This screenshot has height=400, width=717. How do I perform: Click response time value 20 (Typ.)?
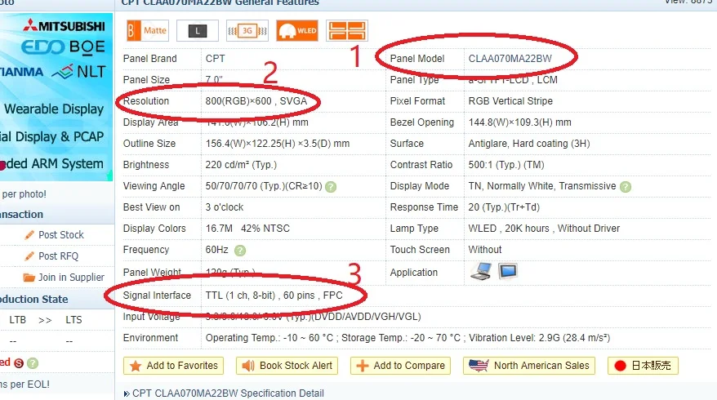coord(504,207)
